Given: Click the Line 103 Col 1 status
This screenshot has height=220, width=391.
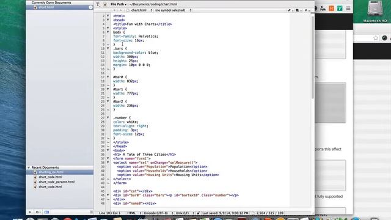Looking at the screenshot, I should click(x=109, y=213).
